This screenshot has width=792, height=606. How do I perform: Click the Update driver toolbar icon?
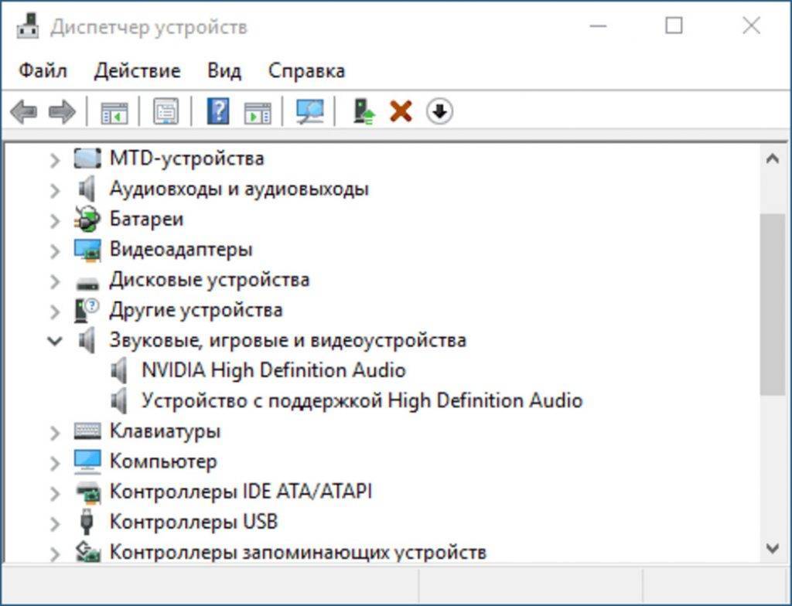tap(364, 112)
